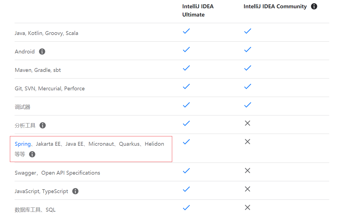Click Swagger, Open API Specifications label

click(57, 173)
